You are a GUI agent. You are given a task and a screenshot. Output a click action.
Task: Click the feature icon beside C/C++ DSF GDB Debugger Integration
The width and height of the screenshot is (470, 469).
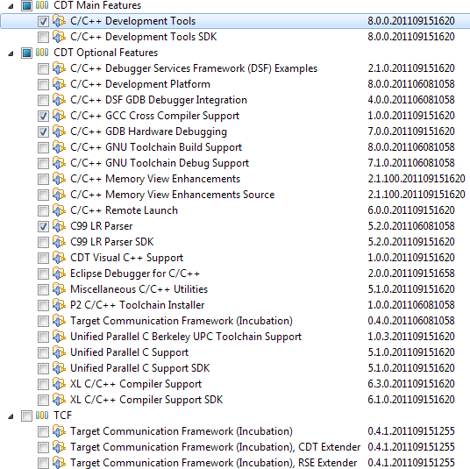coord(59,100)
